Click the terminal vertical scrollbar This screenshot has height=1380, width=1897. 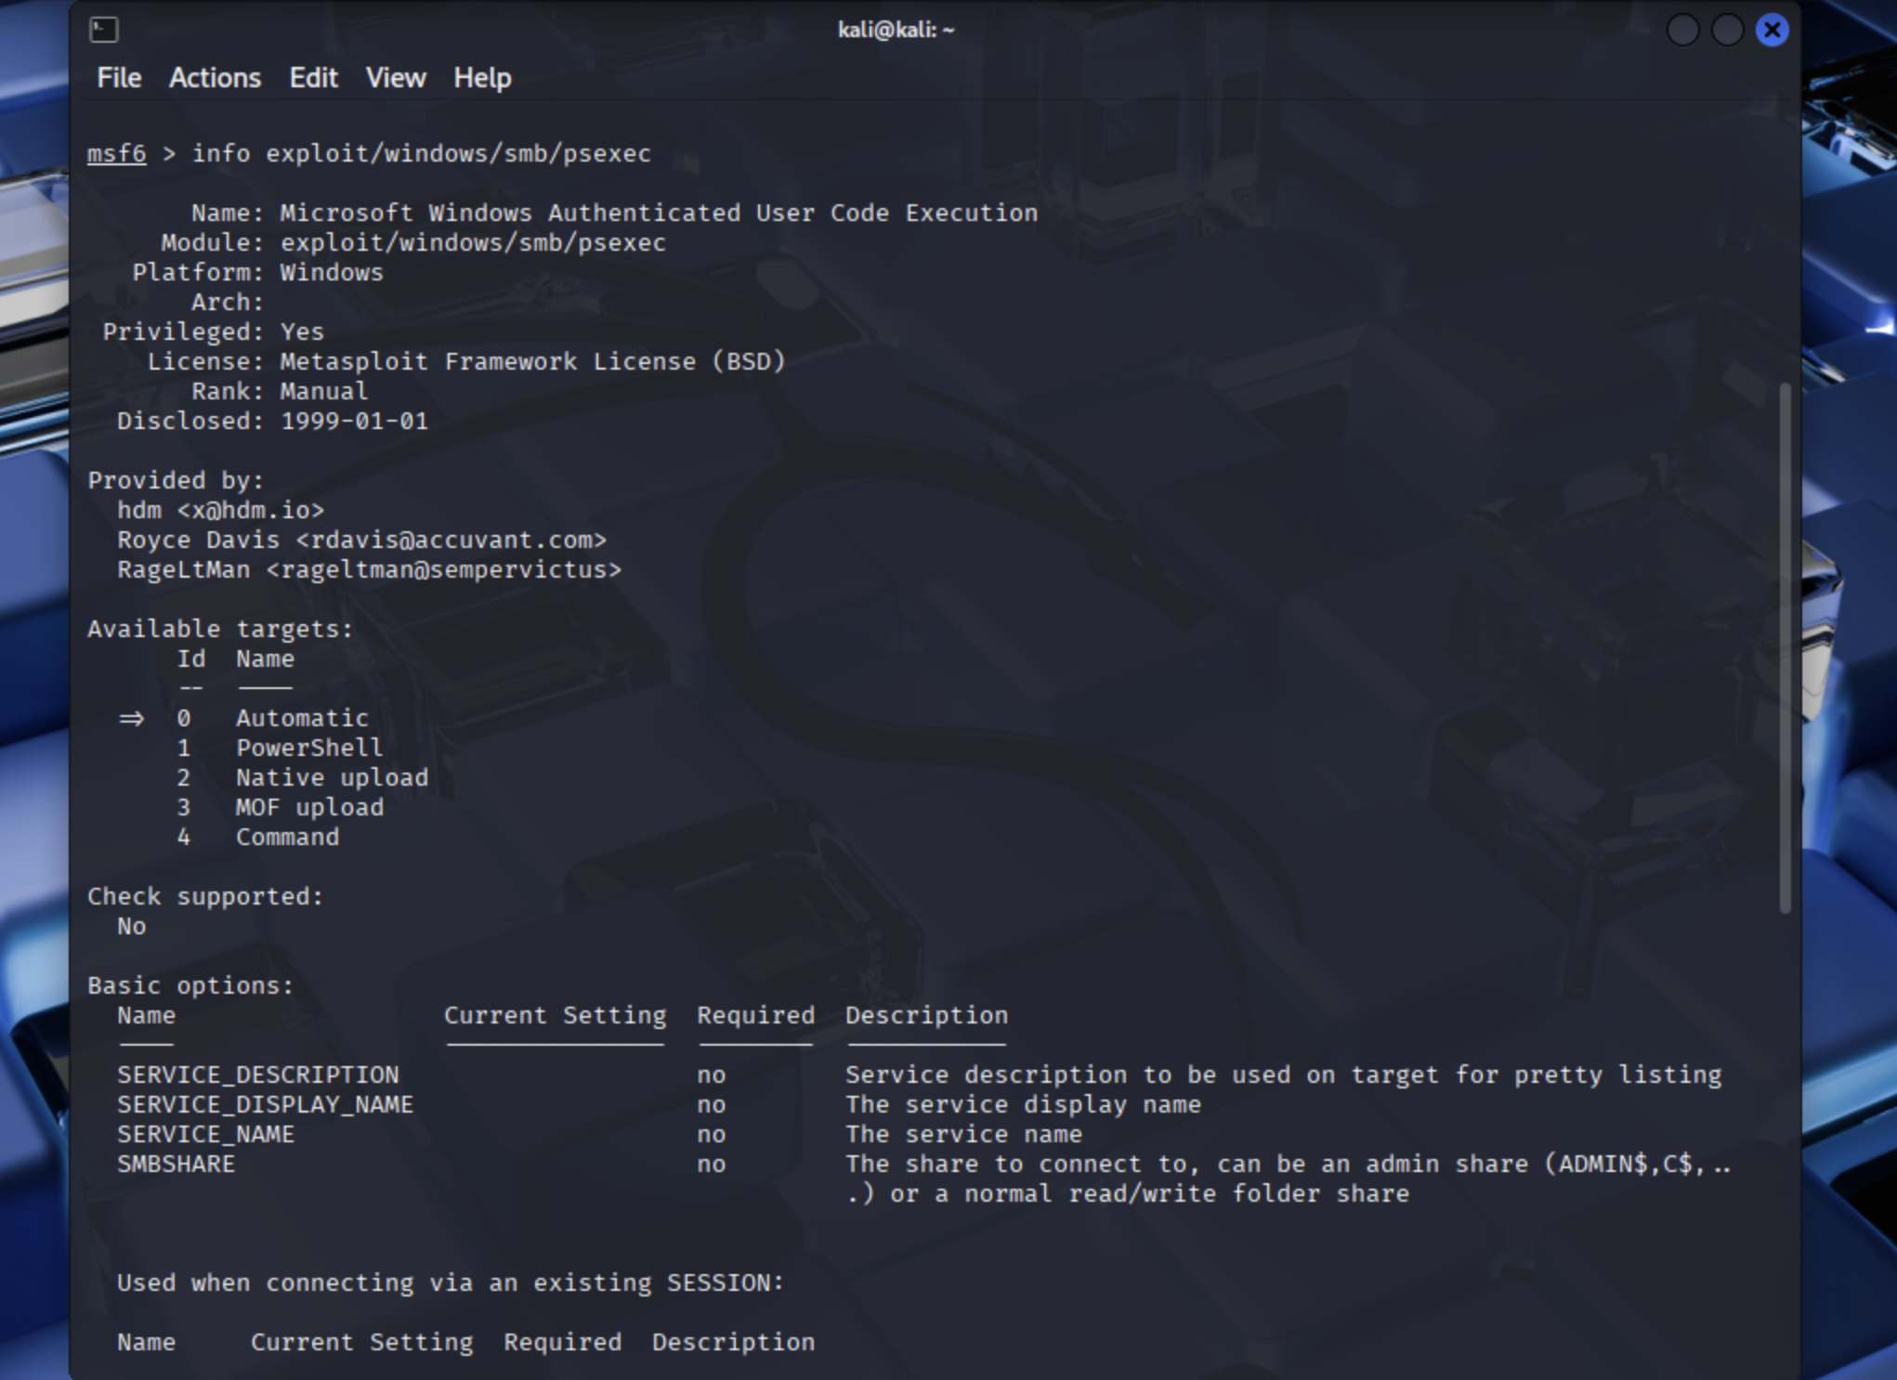[1785, 648]
